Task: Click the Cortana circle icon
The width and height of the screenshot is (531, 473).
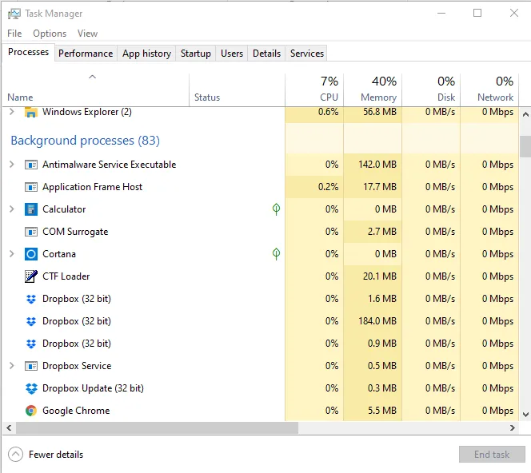Action: 31,254
